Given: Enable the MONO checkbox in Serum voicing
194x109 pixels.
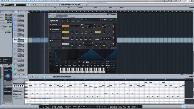Looking at the screenshot, I should (107, 64).
